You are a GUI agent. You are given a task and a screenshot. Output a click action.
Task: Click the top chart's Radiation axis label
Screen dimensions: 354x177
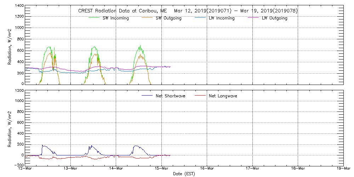[x=10, y=45]
